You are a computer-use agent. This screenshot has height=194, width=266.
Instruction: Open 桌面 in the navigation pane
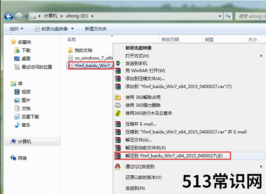pyautogui.click(x=22, y=59)
